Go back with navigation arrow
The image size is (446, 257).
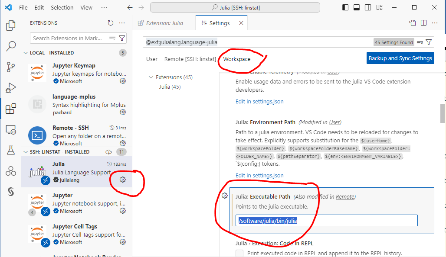(x=130, y=8)
